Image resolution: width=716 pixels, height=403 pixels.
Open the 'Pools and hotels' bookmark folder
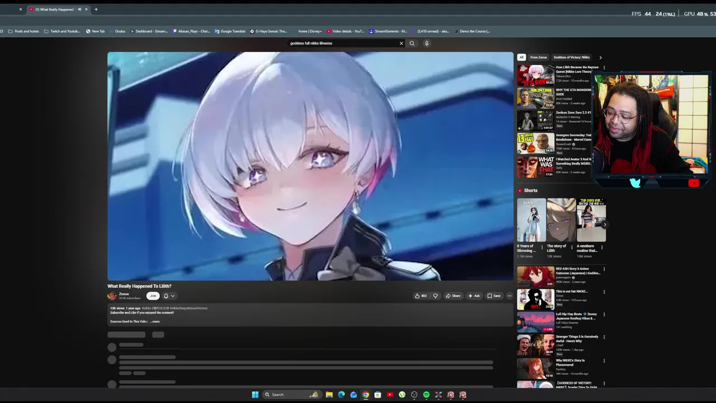pyautogui.click(x=23, y=31)
